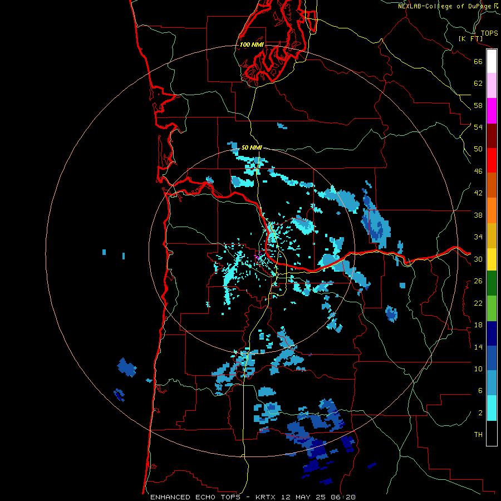
Task: Select the 10 legend value
Action: click(x=478, y=369)
